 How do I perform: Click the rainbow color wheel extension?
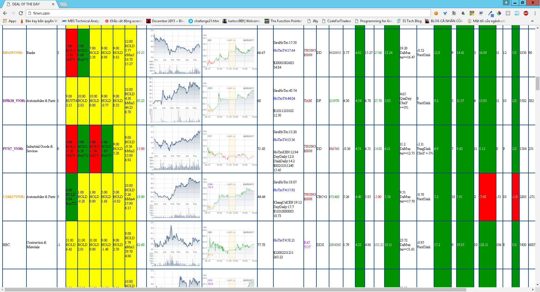(499, 13)
